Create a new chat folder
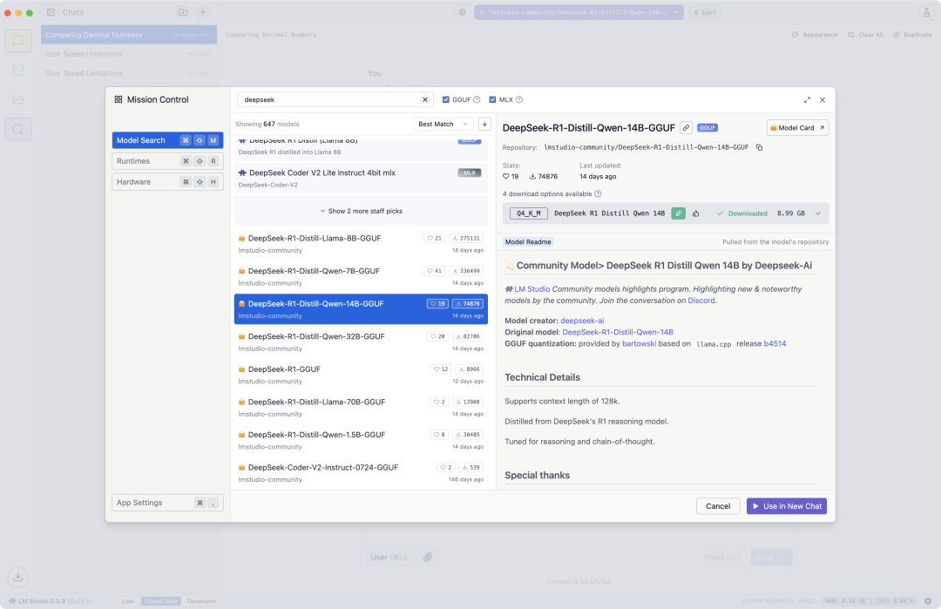The width and height of the screenshot is (941, 609). tap(183, 12)
